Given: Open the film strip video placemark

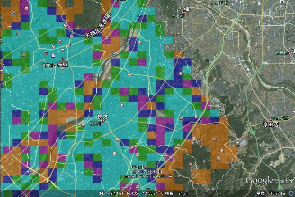Looking at the screenshot, I should click(x=53, y=55).
